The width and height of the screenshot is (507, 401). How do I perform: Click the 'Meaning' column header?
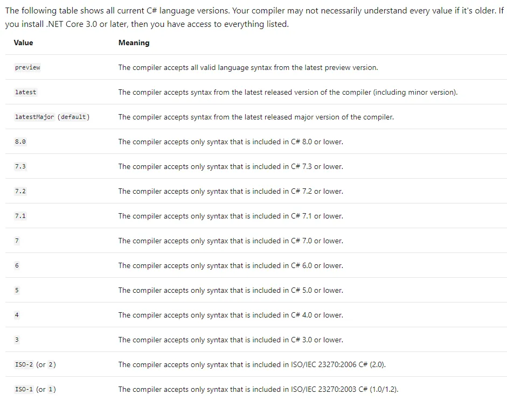(134, 43)
